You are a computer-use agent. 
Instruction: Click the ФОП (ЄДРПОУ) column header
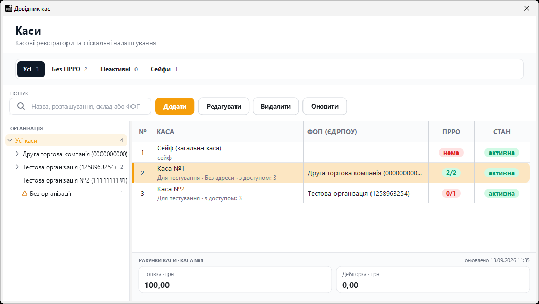[366, 132]
